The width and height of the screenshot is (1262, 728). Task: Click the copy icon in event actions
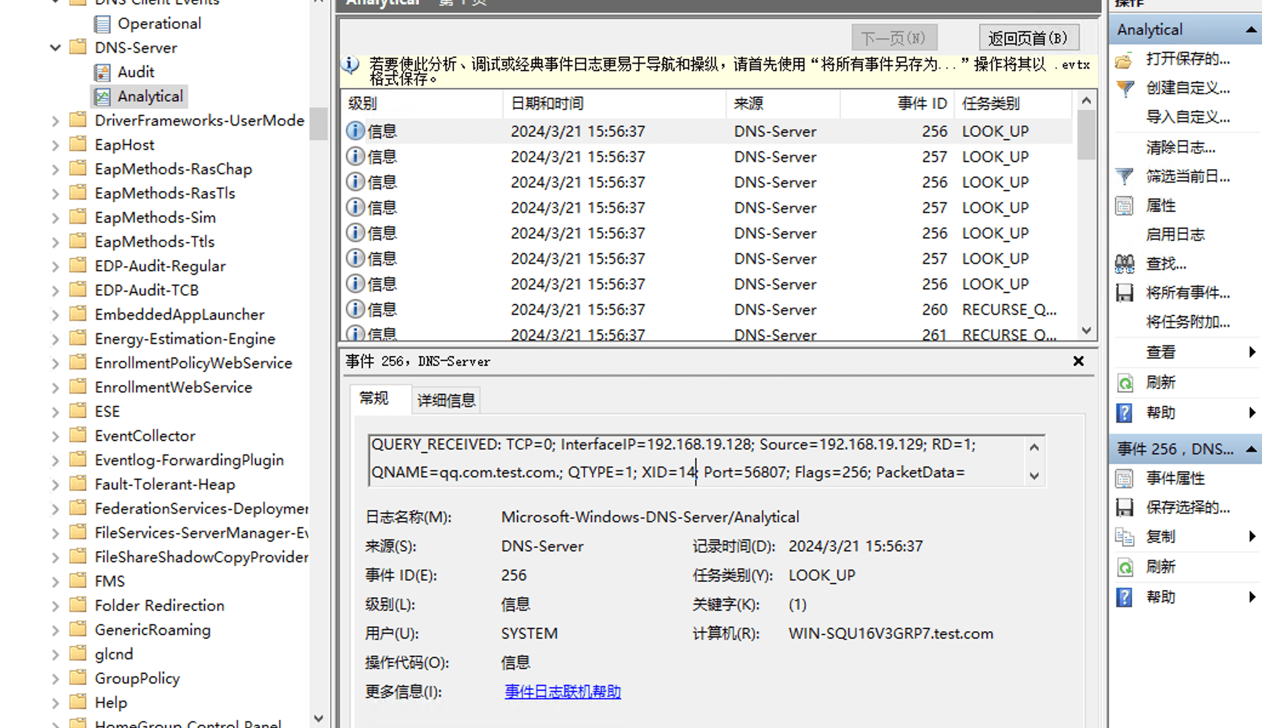tap(1124, 537)
